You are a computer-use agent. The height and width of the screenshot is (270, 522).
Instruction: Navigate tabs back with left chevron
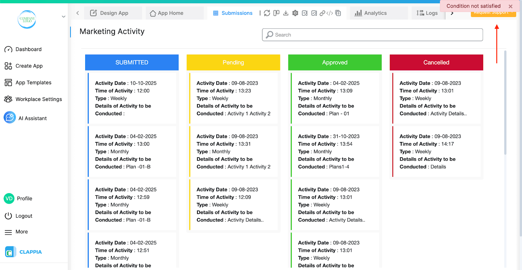(x=78, y=13)
